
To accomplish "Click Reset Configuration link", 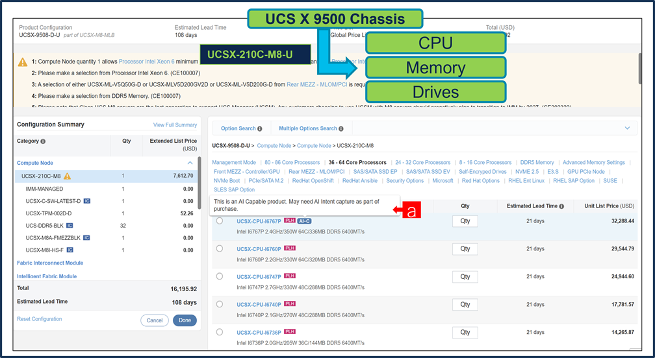I will 39,319.
